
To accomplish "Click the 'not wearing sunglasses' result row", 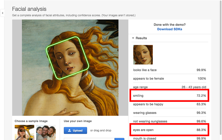I will coord(169,121).
